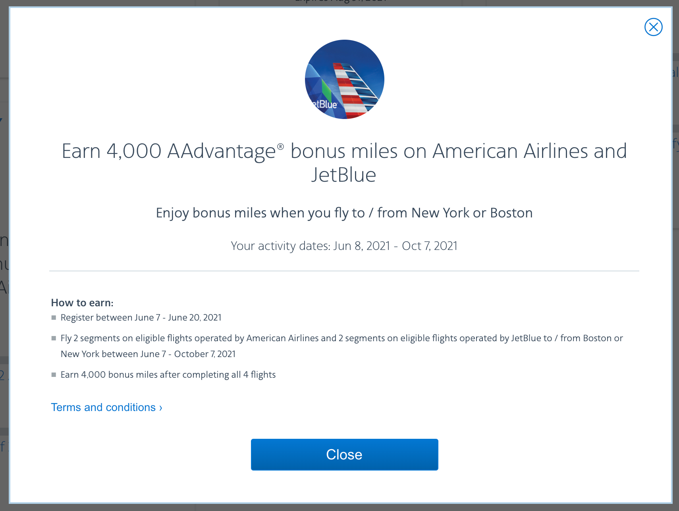Click the activity dates line
This screenshot has width=679, height=511.
[x=344, y=246]
